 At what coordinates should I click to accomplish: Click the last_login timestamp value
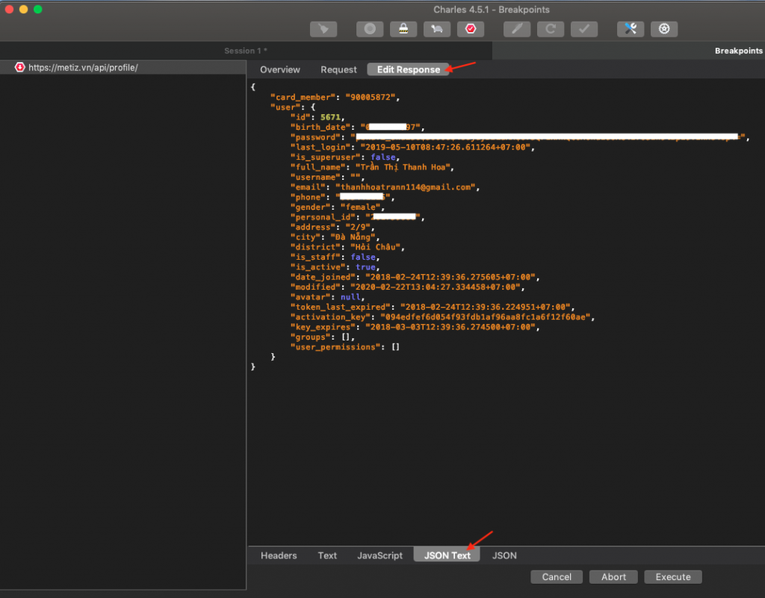pyautogui.click(x=445, y=147)
